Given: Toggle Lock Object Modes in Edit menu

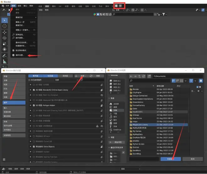Looking at the screenshot, I should point(13,50).
